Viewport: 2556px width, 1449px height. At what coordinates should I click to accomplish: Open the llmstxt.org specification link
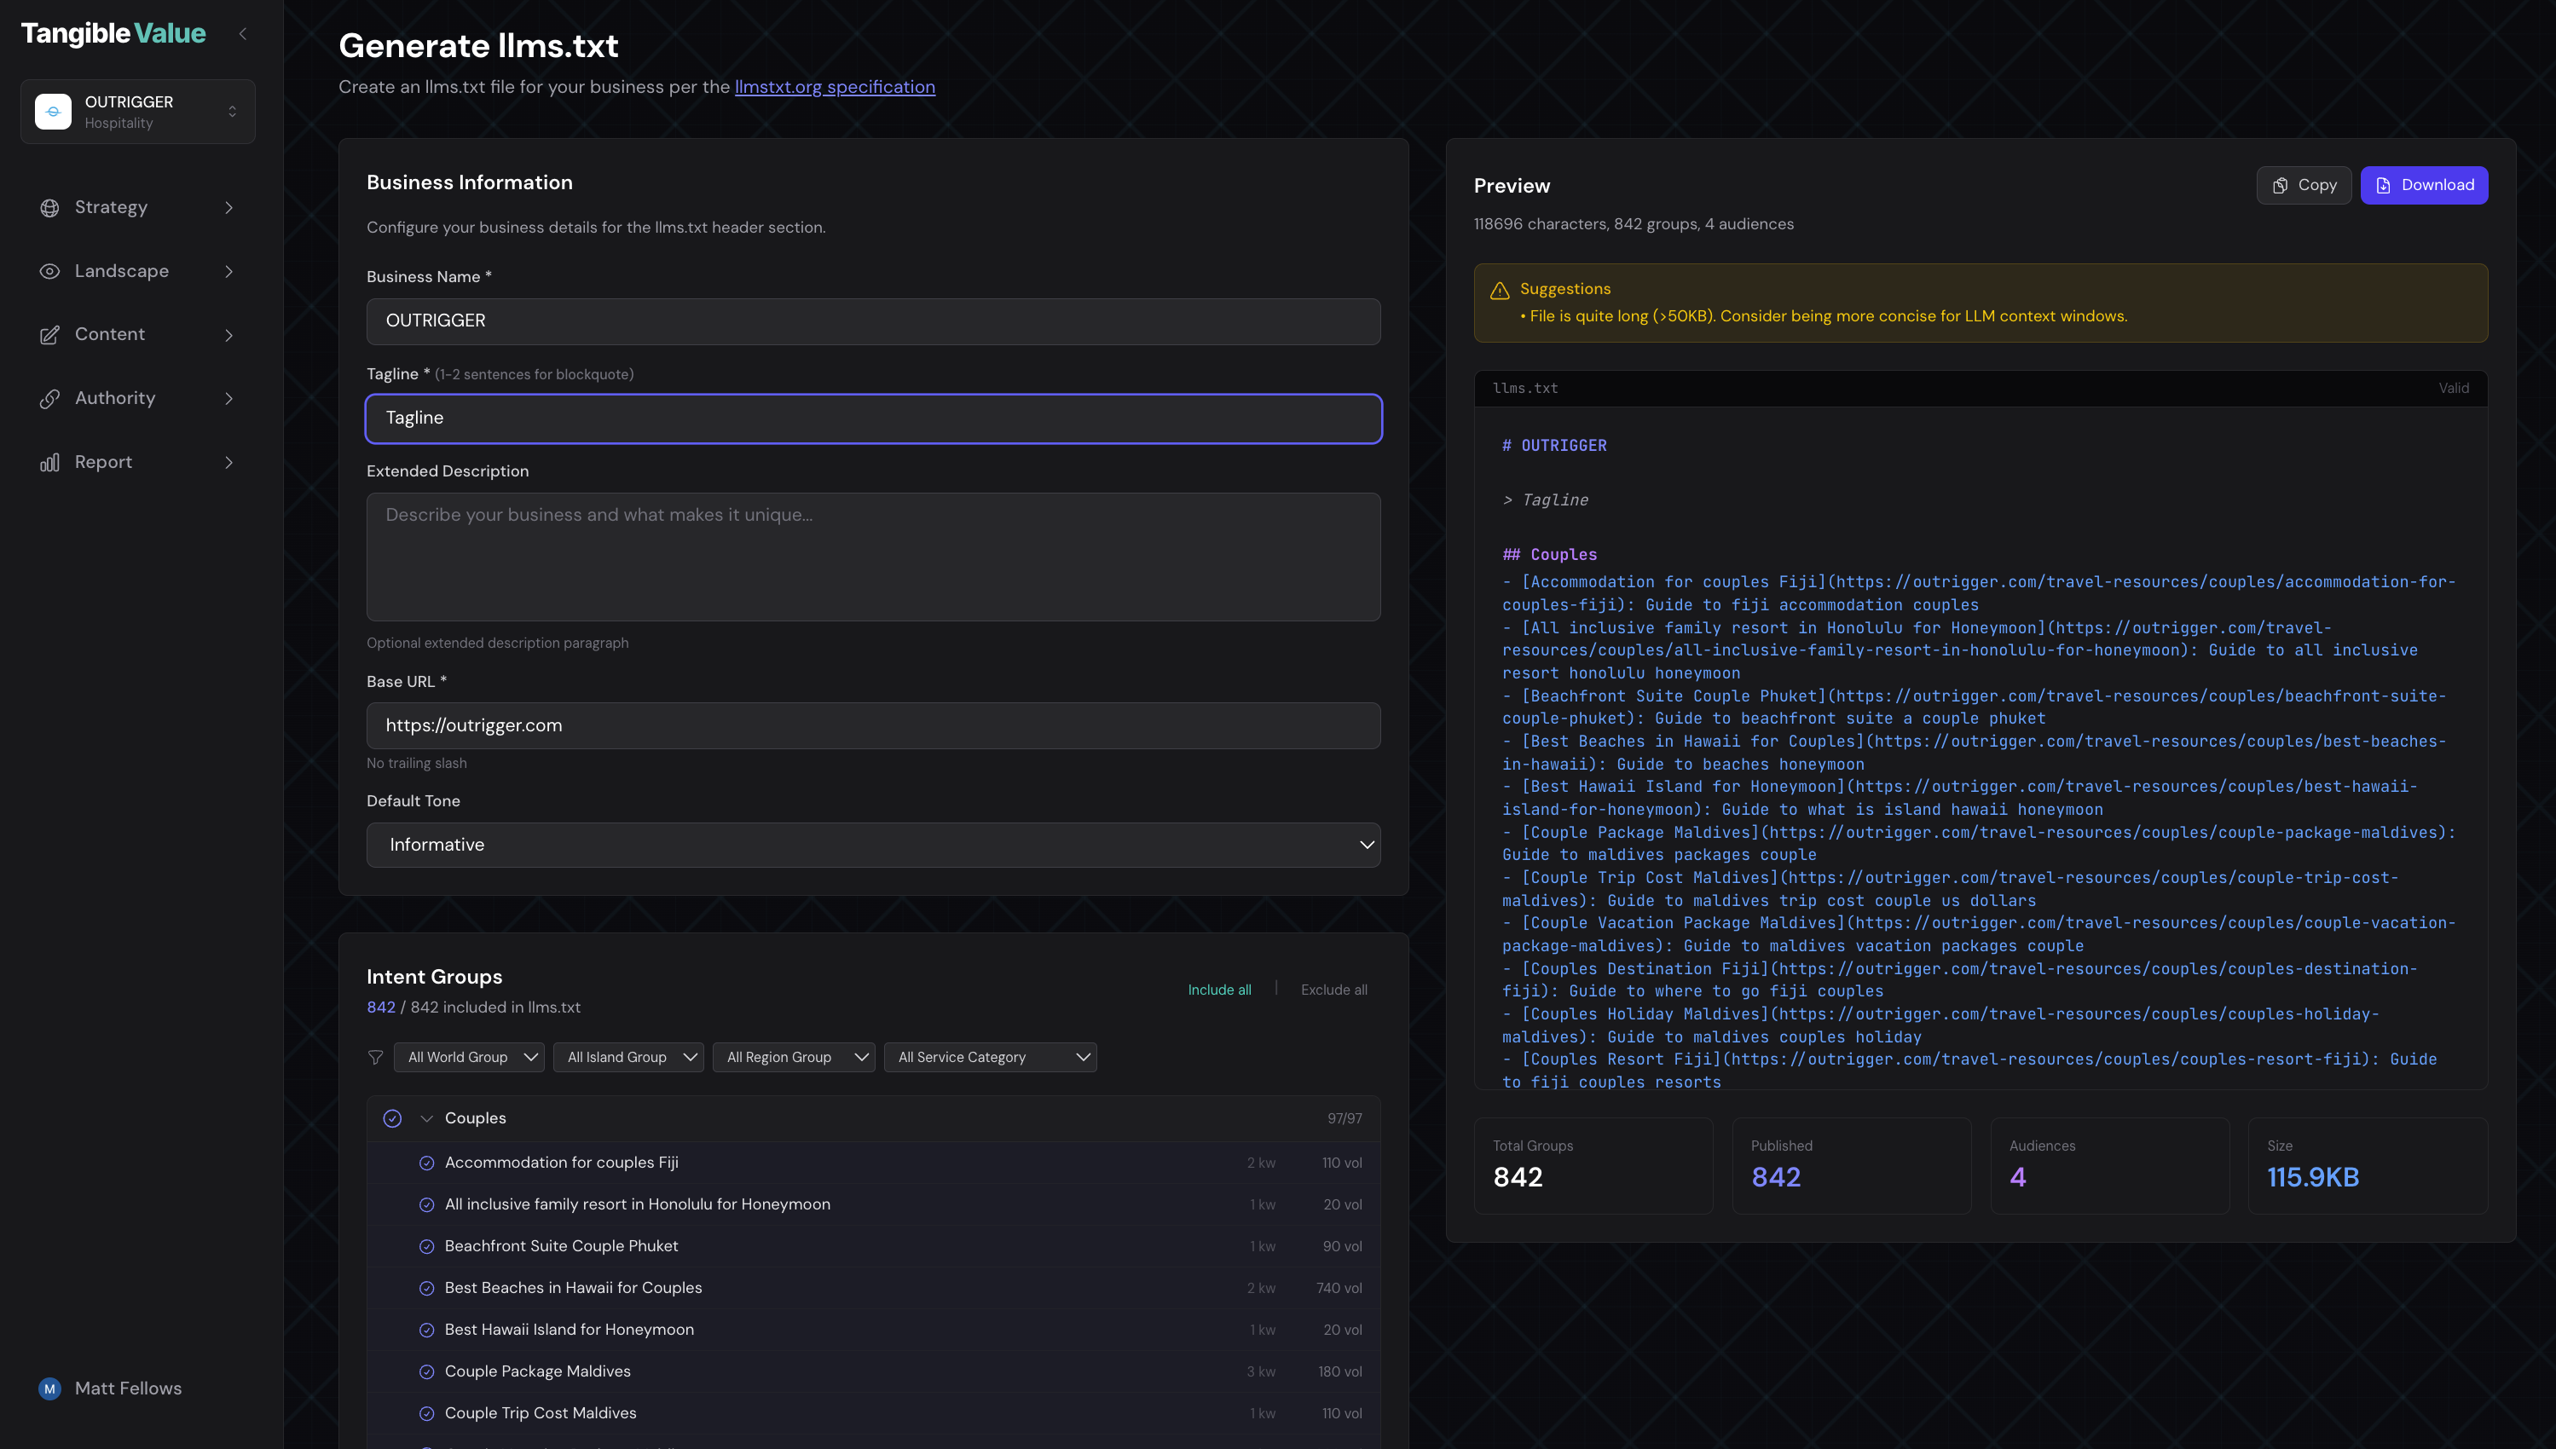click(834, 87)
